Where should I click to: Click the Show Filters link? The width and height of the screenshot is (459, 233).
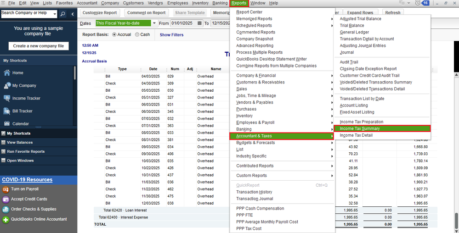tap(171, 35)
